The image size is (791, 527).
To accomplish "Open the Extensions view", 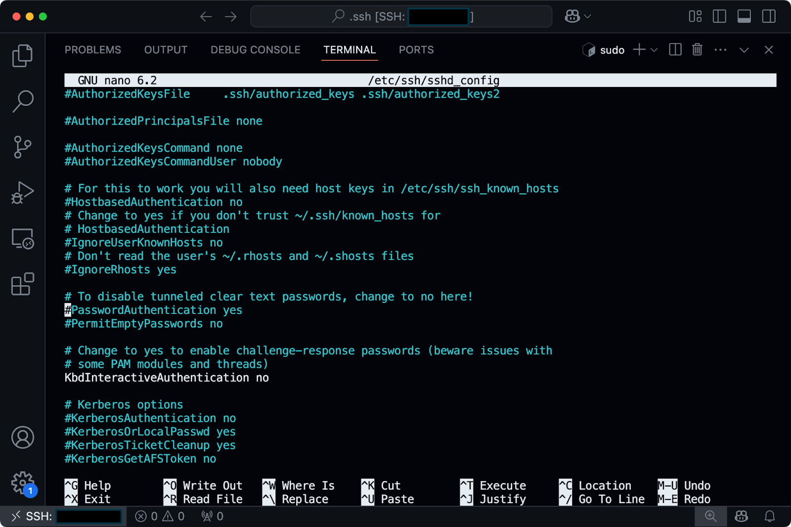I will point(22,284).
